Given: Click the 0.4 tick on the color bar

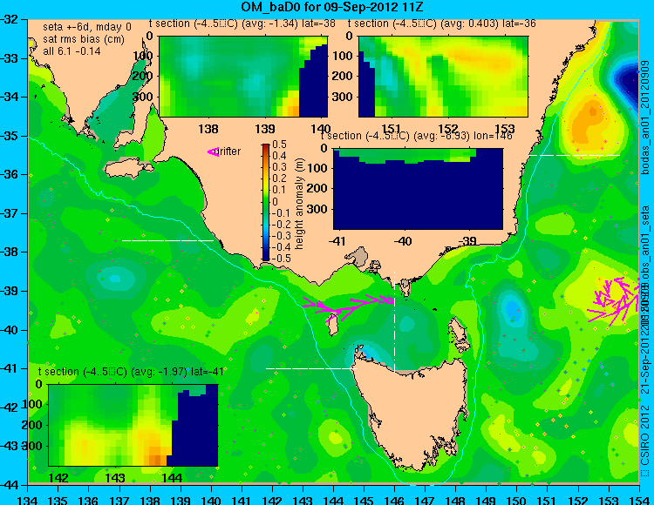Looking at the screenshot, I should click(x=279, y=156).
